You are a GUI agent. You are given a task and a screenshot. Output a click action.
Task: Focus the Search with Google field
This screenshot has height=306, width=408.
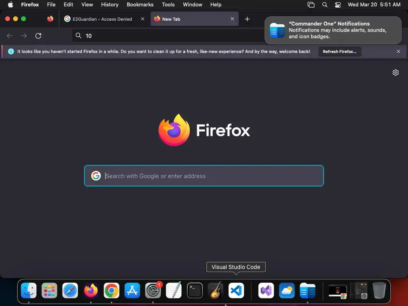tap(204, 176)
